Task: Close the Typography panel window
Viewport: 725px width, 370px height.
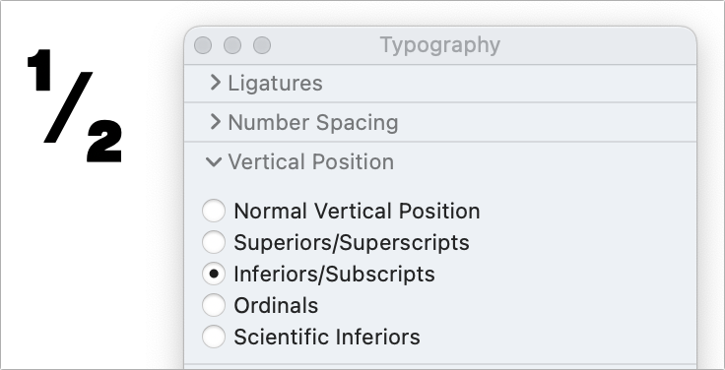Action: (x=203, y=45)
